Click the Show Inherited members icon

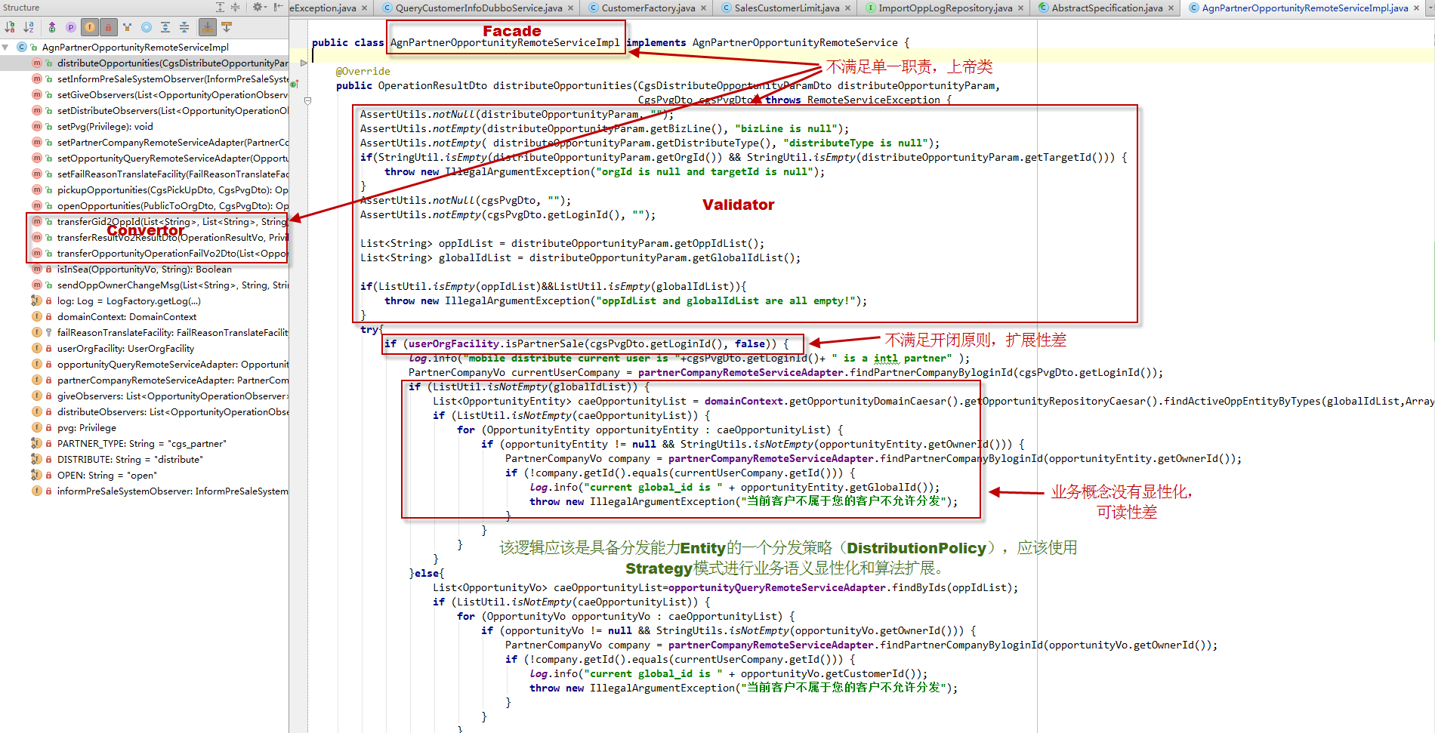51,27
